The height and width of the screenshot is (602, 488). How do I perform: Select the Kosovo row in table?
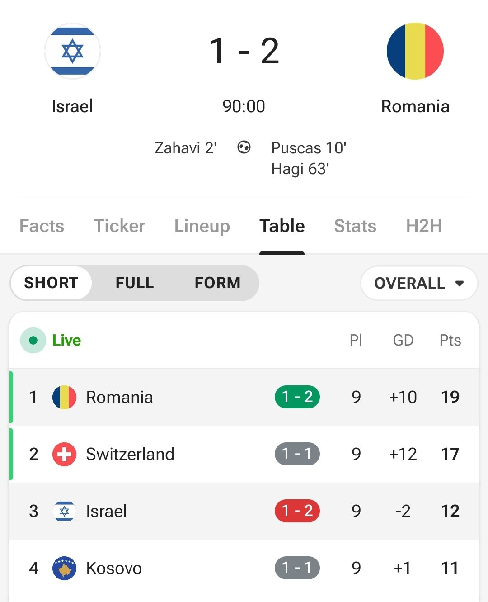point(244,568)
